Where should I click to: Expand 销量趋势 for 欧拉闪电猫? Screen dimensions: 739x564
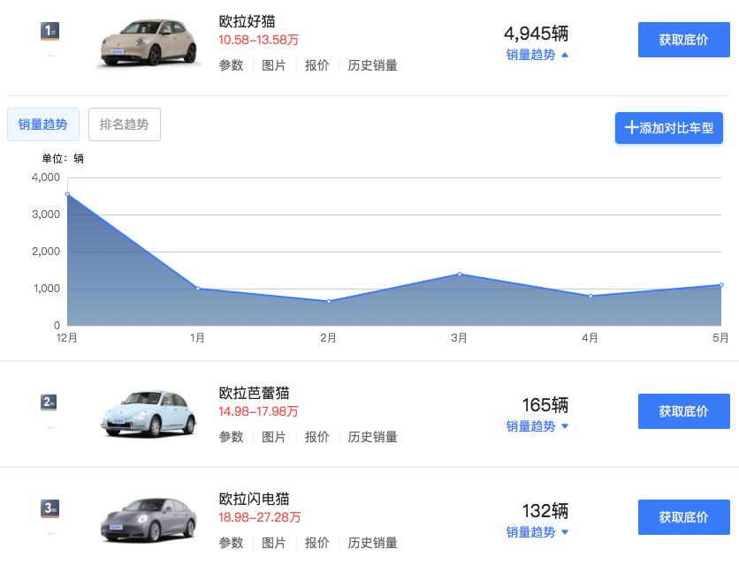click(x=537, y=532)
